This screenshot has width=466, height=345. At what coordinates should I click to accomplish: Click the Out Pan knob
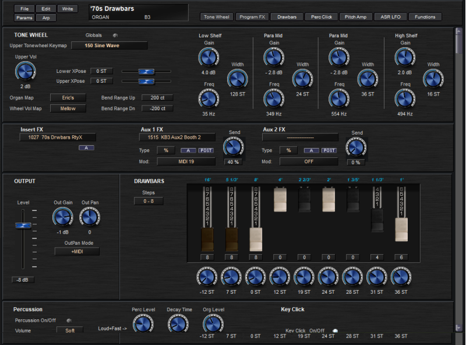(89, 217)
